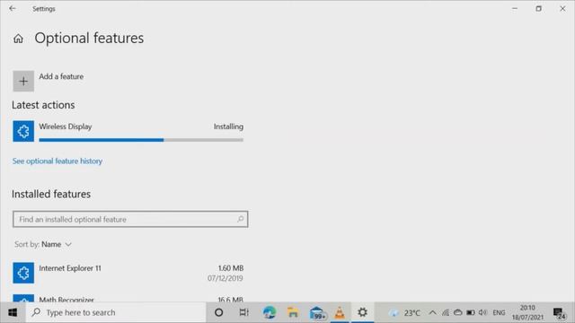Select the Internet Explorer 11 puzzle icon
The width and height of the screenshot is (575, 323).
coord(23,273)
